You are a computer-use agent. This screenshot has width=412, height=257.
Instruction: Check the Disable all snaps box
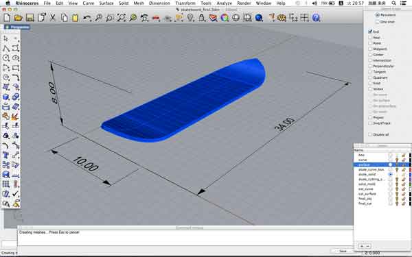[x=371, y=134]
